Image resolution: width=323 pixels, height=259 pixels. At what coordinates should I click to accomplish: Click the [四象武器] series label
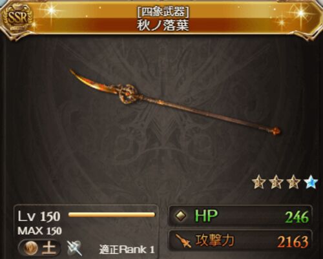163,12
